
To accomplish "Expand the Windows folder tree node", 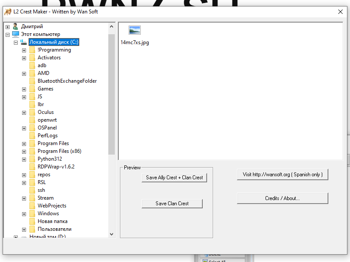I will (x=24, y=214).
